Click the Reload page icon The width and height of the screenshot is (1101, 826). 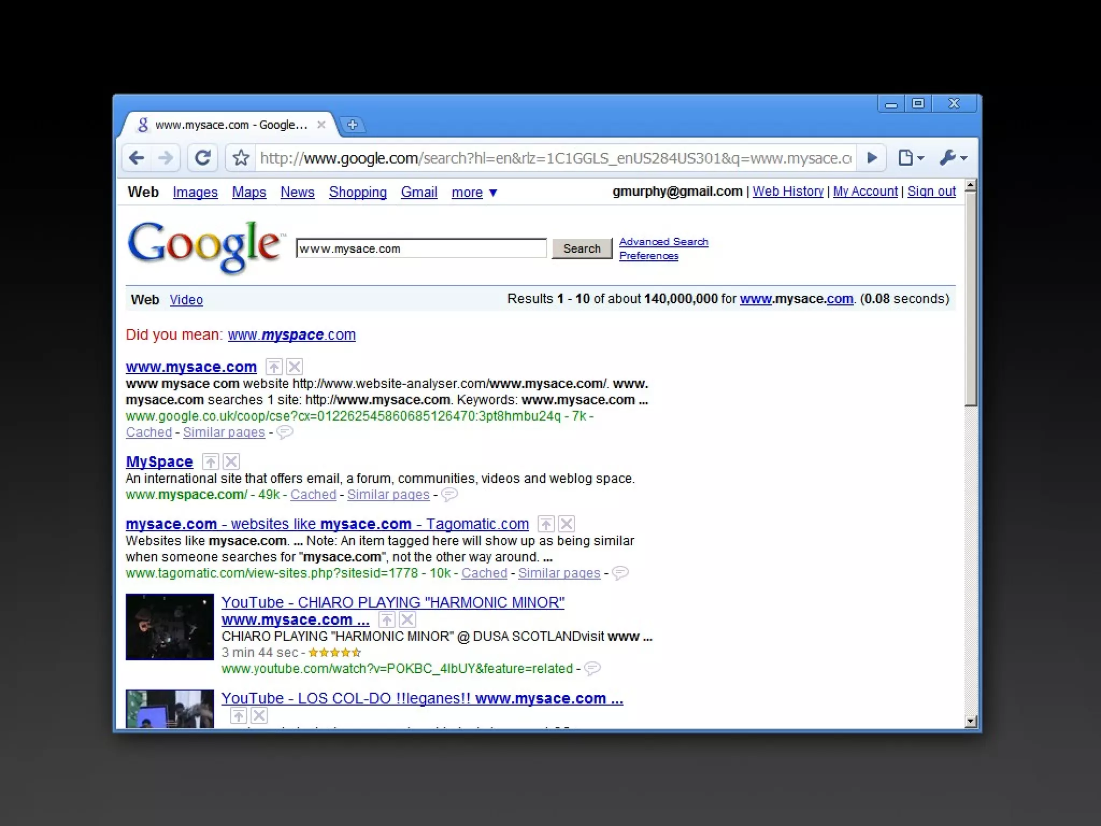point(202,158)
